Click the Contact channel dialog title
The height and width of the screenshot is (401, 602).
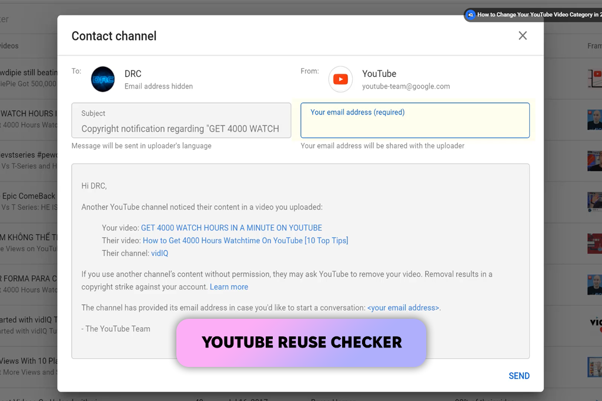[x=114, y=36]
